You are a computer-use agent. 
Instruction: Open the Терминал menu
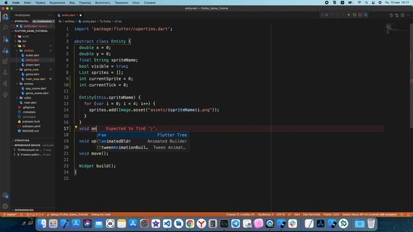point(121,3)
